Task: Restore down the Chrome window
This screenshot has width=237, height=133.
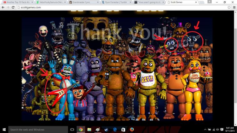Action: pyautogui.click(x=225, y=2)
